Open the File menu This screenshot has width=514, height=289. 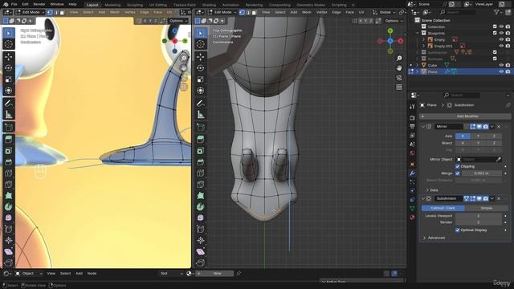point(14,4)
